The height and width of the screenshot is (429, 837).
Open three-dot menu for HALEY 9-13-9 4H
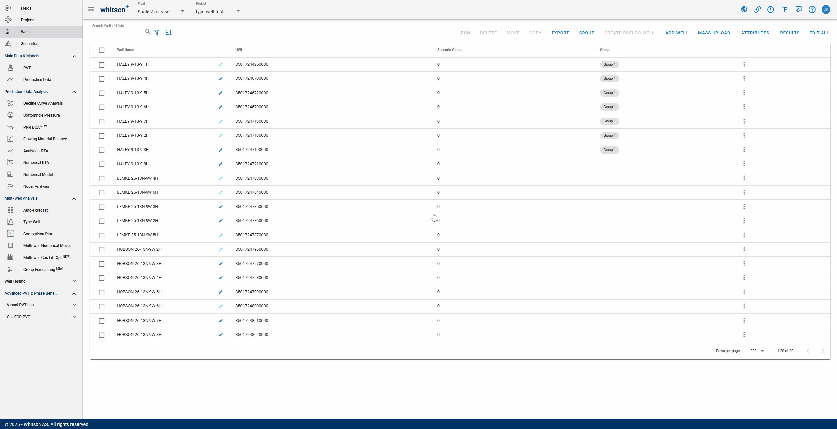coord(744,78)
